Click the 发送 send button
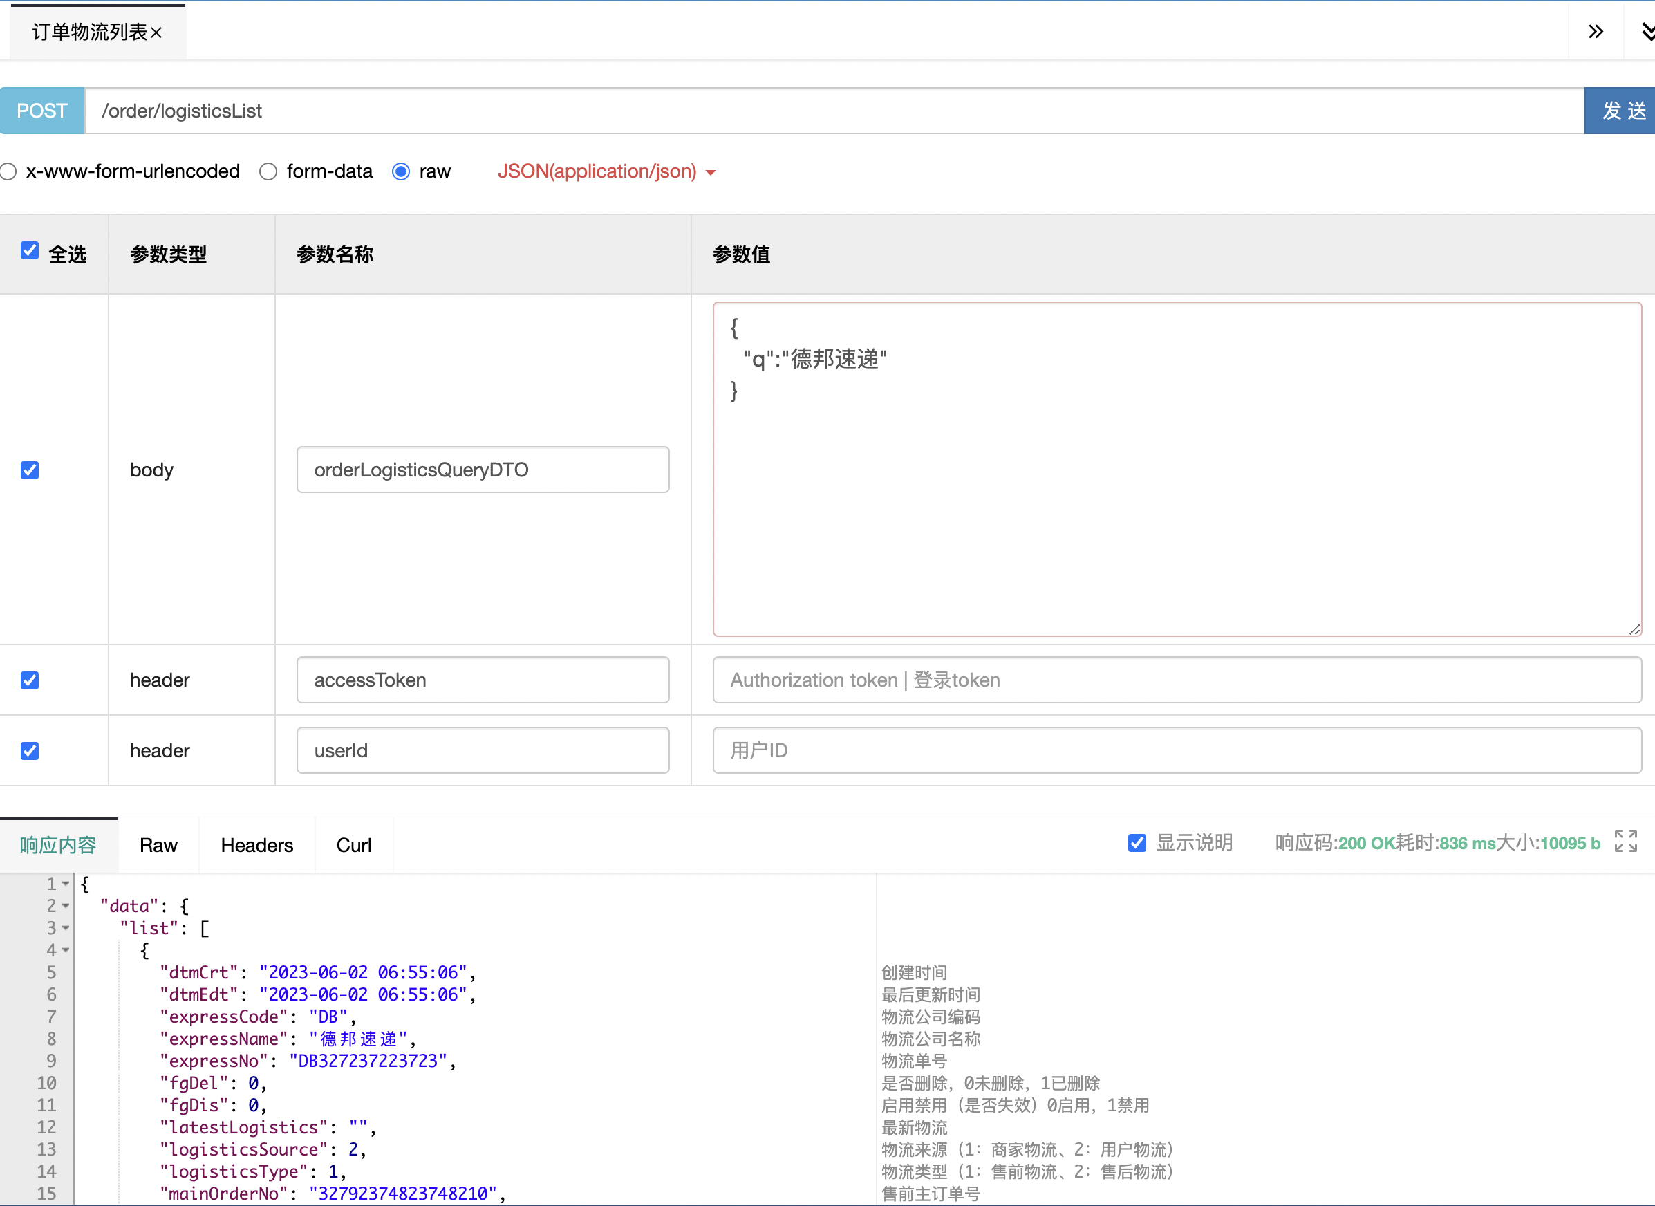The width and height of the screenshot is (1655, 1206). tap(1619, 111)
